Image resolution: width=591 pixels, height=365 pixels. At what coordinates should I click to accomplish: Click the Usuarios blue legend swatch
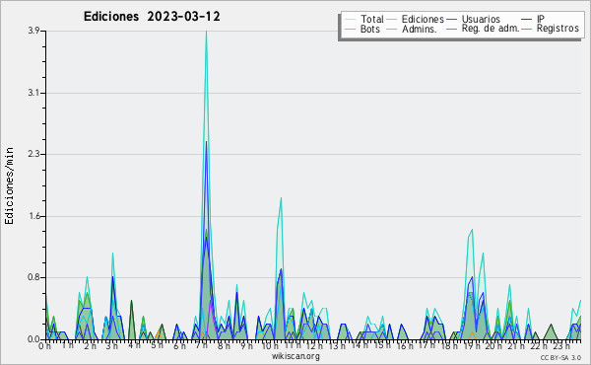pyautogui.click(x=451, y=20)
